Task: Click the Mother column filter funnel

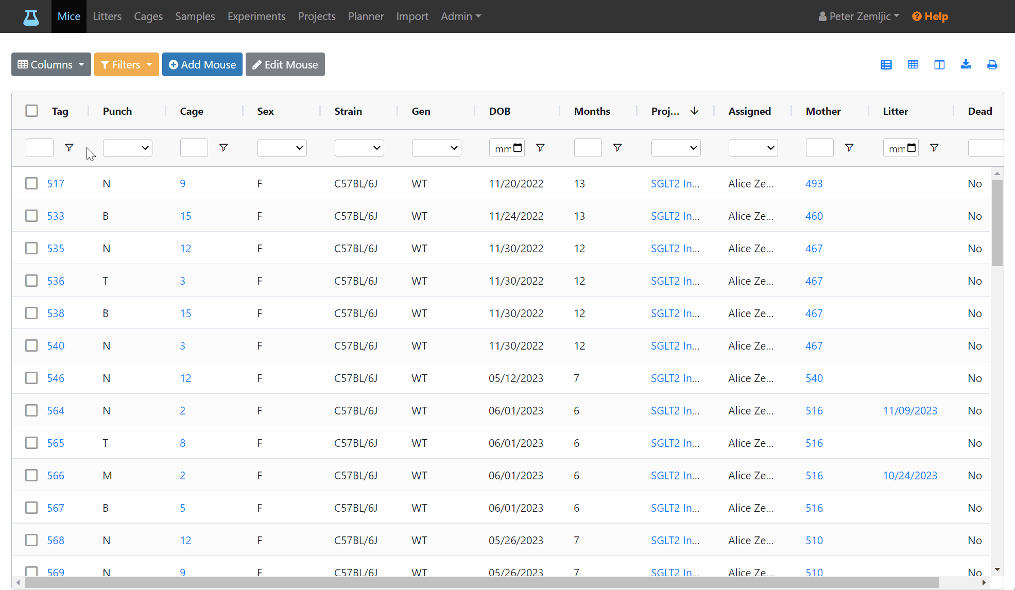Action: [x=849, y=148]
